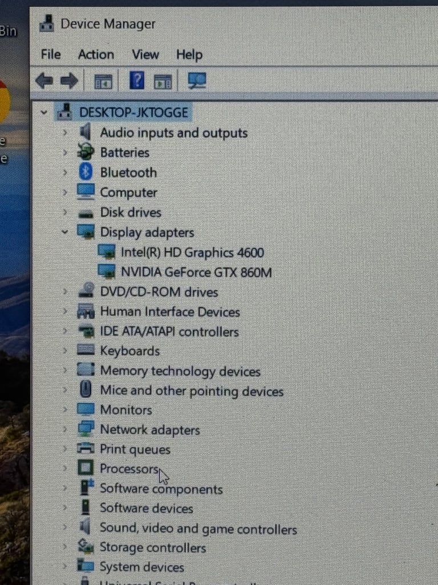Click the Show/Hide Action Pane toolbar icon
The height and width of the screenshot is (585, 438).
(163, 82)
